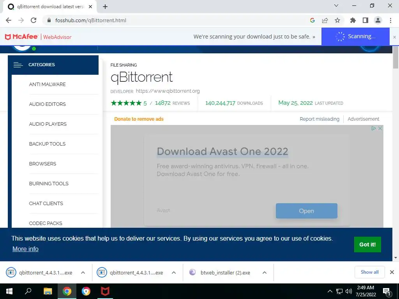The image size is (399, 299).
Task: Click the page vertical scrollbar thumb
Action: tap(396, 58)
